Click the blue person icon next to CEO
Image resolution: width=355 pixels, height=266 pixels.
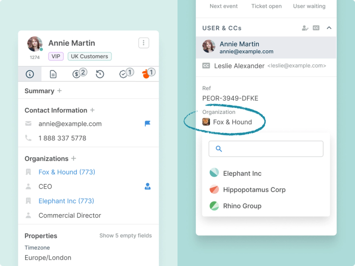(147, 186)
